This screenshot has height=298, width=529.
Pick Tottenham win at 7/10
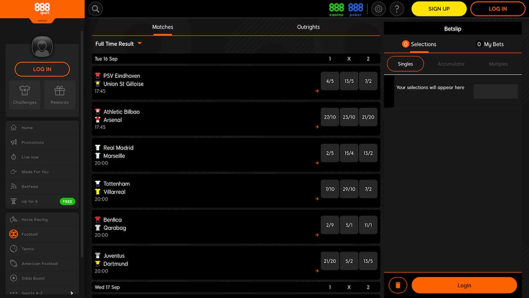coord(330,189)
